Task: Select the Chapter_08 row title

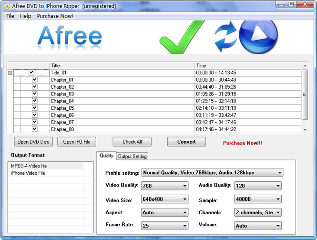Action: coord(62,129)
